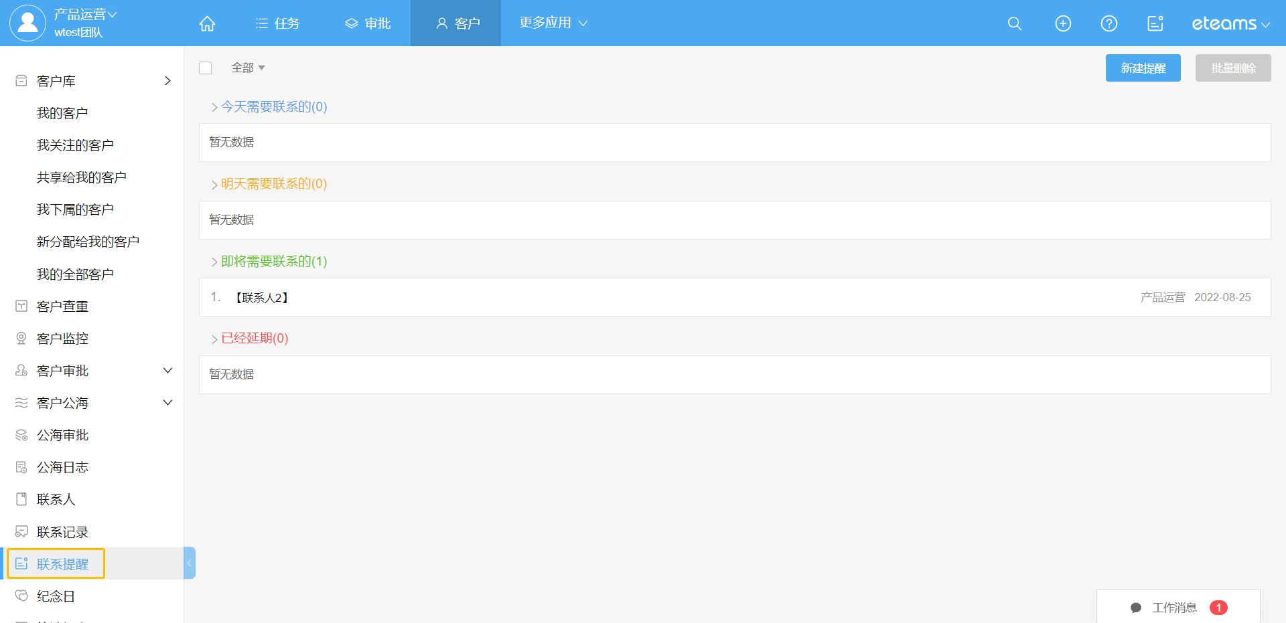Select 联系记录 in the sidebar
This screenshot has width=1286, height=623.
tap(62, 532)
